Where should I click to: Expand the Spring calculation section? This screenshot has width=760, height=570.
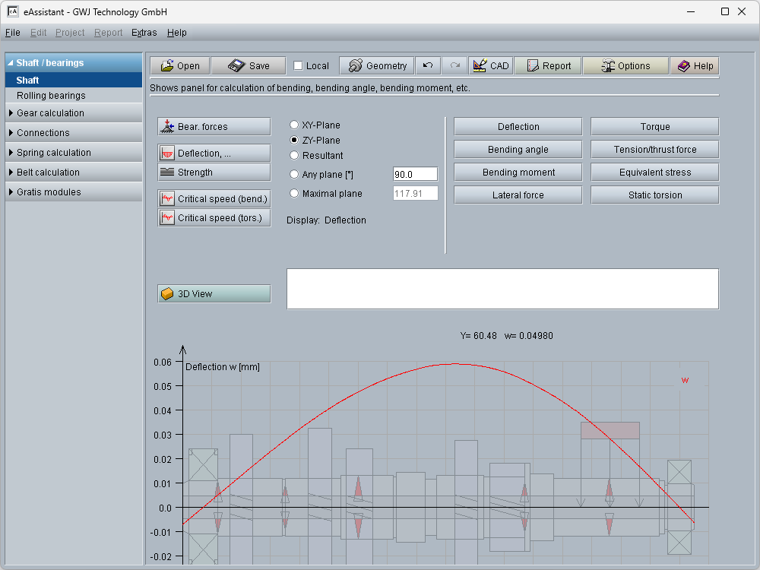pyautogui.click(x=53, y=153)
